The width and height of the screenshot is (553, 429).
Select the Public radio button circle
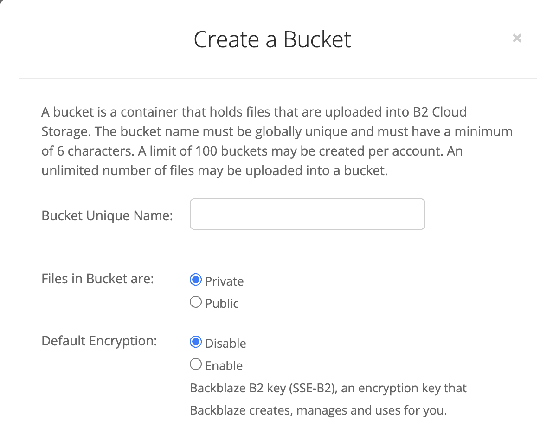click(x=196, y=303)
